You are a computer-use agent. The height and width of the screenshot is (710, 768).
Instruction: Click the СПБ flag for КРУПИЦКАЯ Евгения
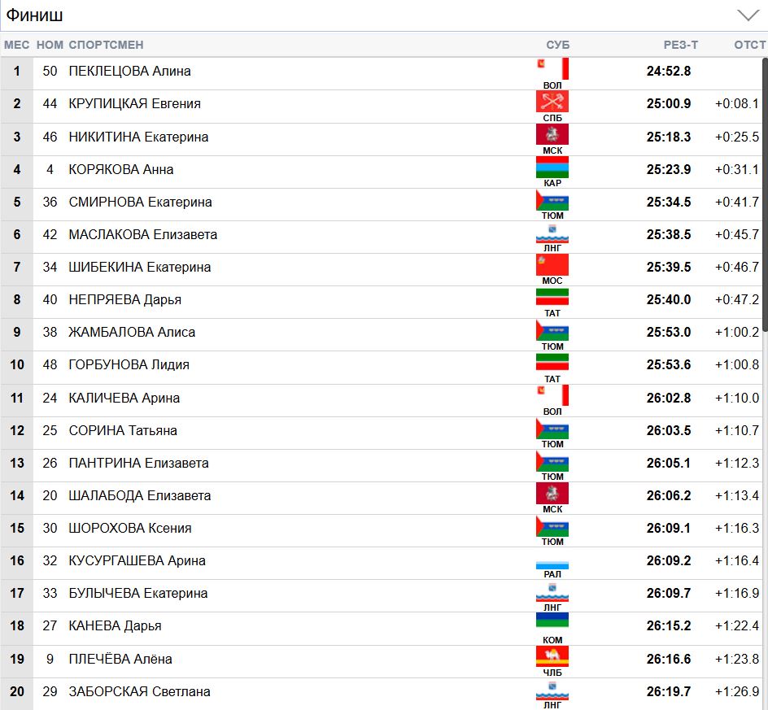552,102
